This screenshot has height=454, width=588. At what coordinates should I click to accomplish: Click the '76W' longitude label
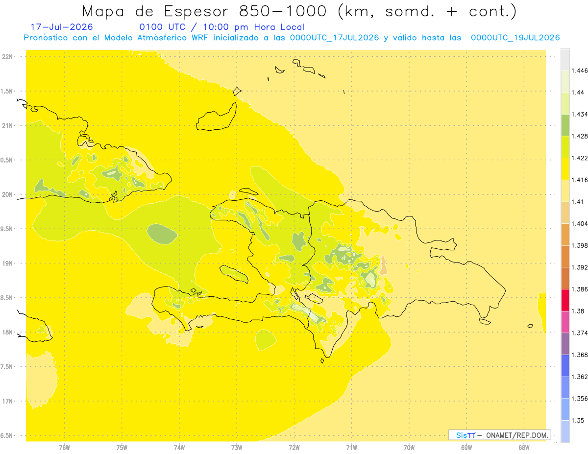pos(64,448)
